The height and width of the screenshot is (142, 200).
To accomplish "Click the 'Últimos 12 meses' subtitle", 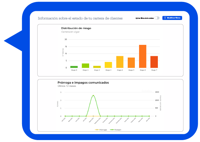I will (x=67, y=86).
